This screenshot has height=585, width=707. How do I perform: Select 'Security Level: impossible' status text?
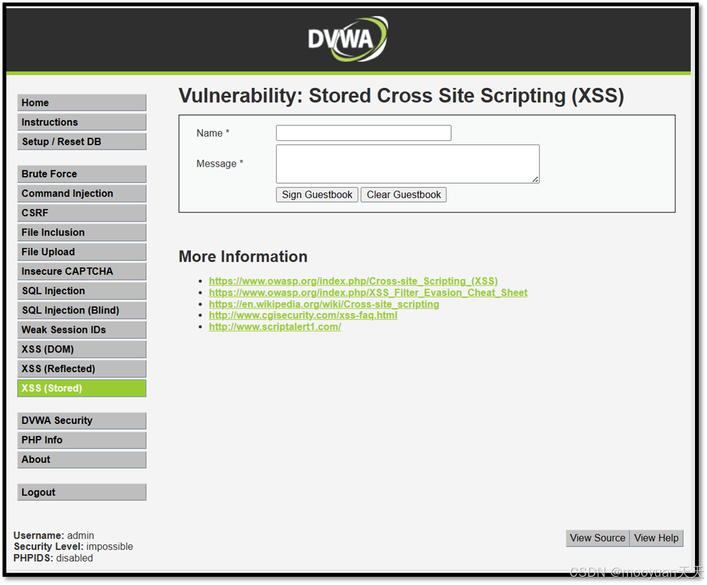point(73,546)
